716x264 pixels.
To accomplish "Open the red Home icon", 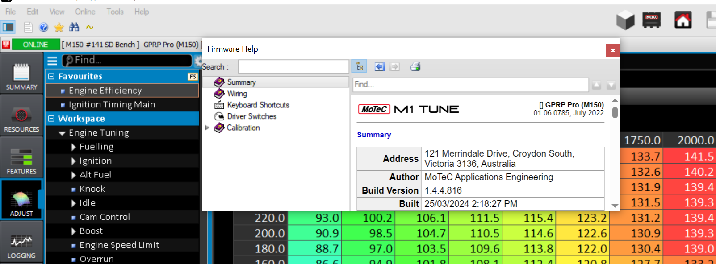I will tap(683, 20).
